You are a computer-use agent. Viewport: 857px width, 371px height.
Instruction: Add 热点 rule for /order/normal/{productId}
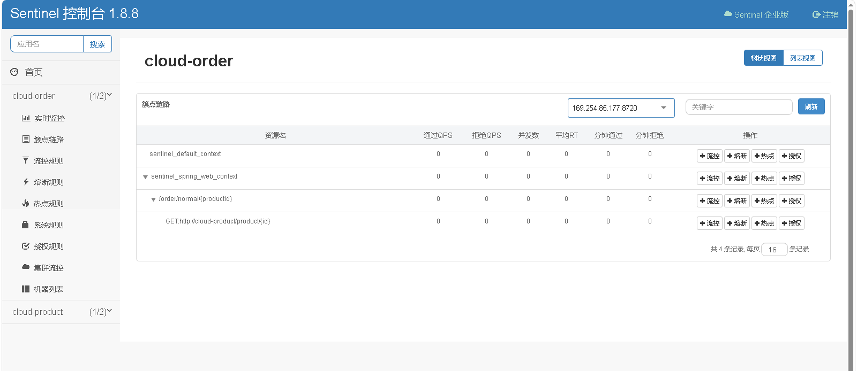(x=764, y=200)
